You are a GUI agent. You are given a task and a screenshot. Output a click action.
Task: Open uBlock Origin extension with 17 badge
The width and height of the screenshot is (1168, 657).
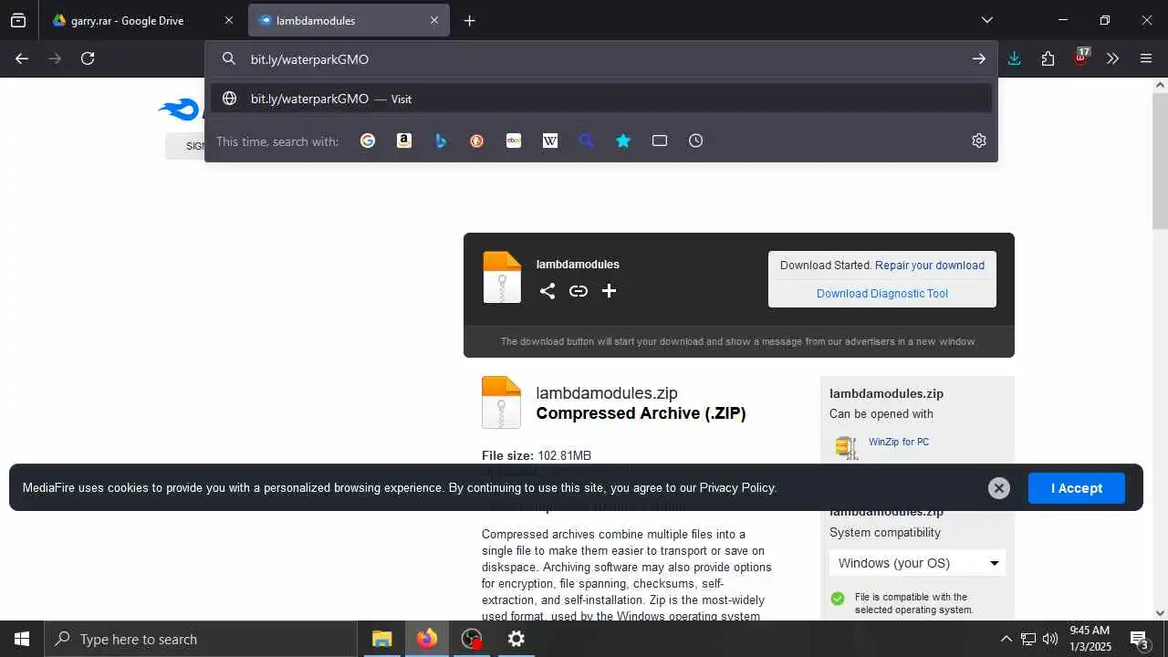point(1081,57)
